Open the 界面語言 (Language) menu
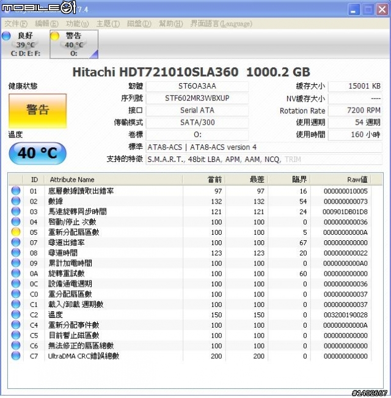Image resolution: width=391 pixels, height=398 pixels. 221,24
